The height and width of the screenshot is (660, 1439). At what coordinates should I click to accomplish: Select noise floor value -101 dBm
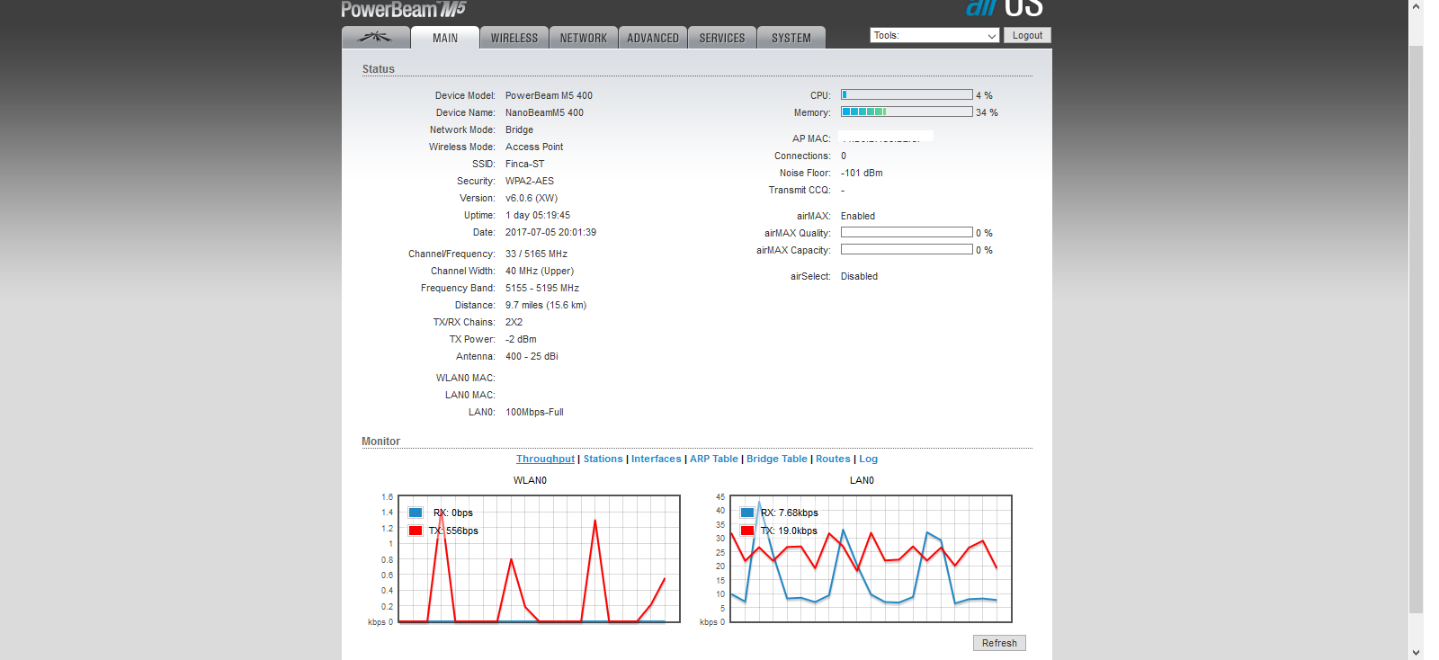click(862, 173)
